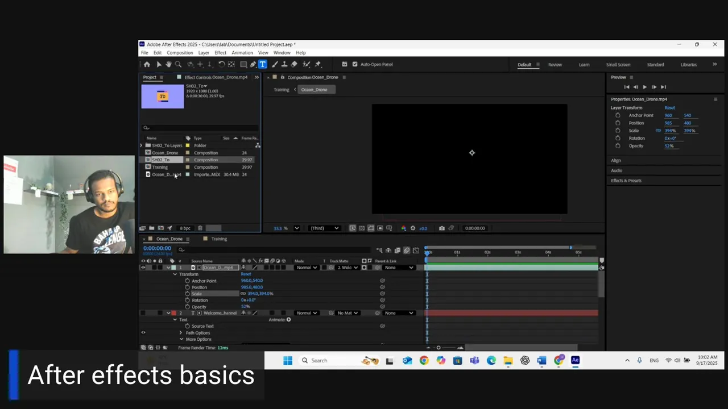Select the Hand tool

tap(168, 64)
